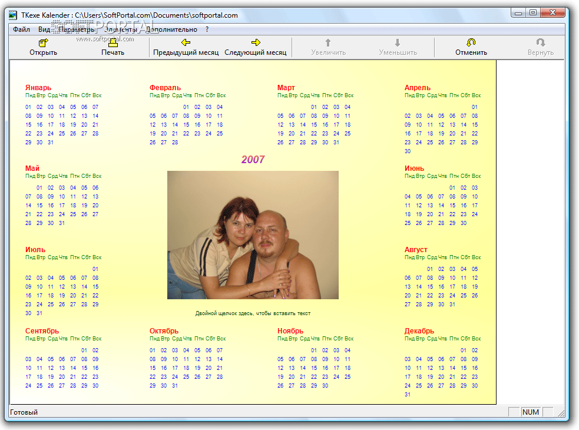Click the Август month heading
Image resolution: width=579 pixels, height=430 pixels.
(416, 250)
